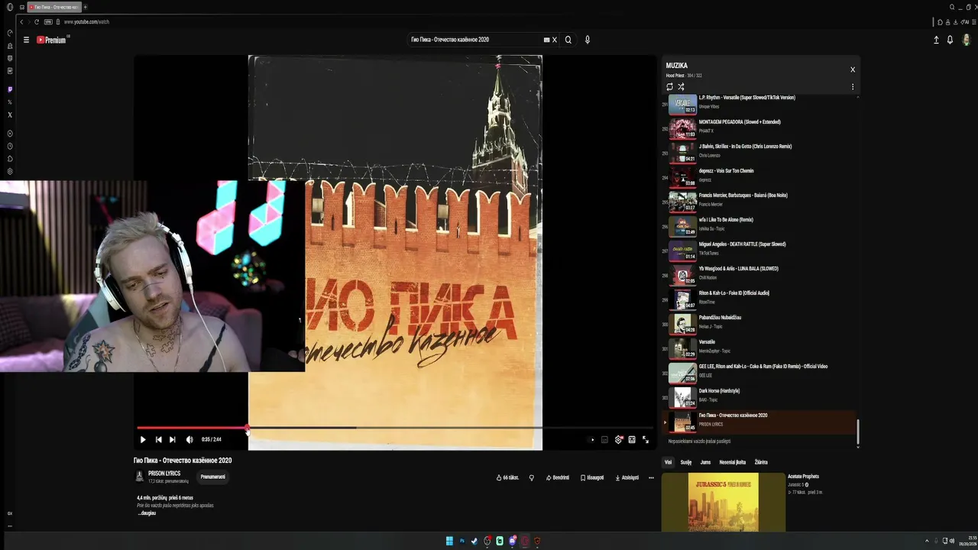The image size is (978, 550).
Task: Play the video with the play button
Action: 143,439
